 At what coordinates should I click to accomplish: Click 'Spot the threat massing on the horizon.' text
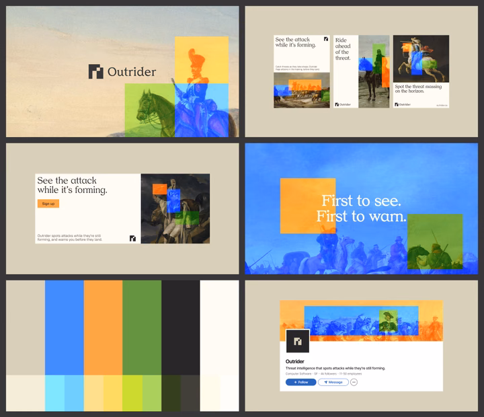pos(418,89)
